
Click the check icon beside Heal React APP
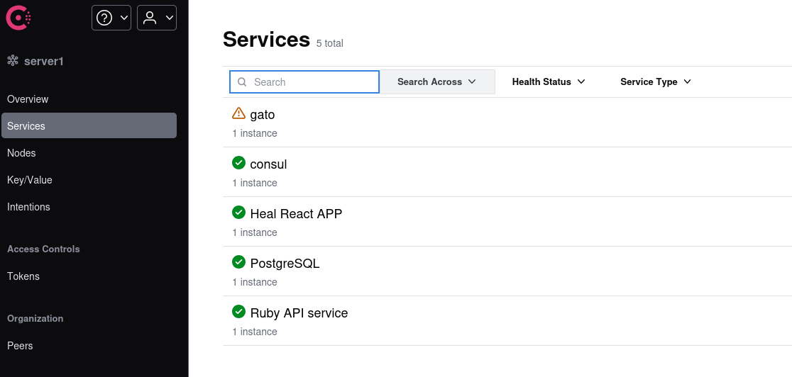click(238, 213)
